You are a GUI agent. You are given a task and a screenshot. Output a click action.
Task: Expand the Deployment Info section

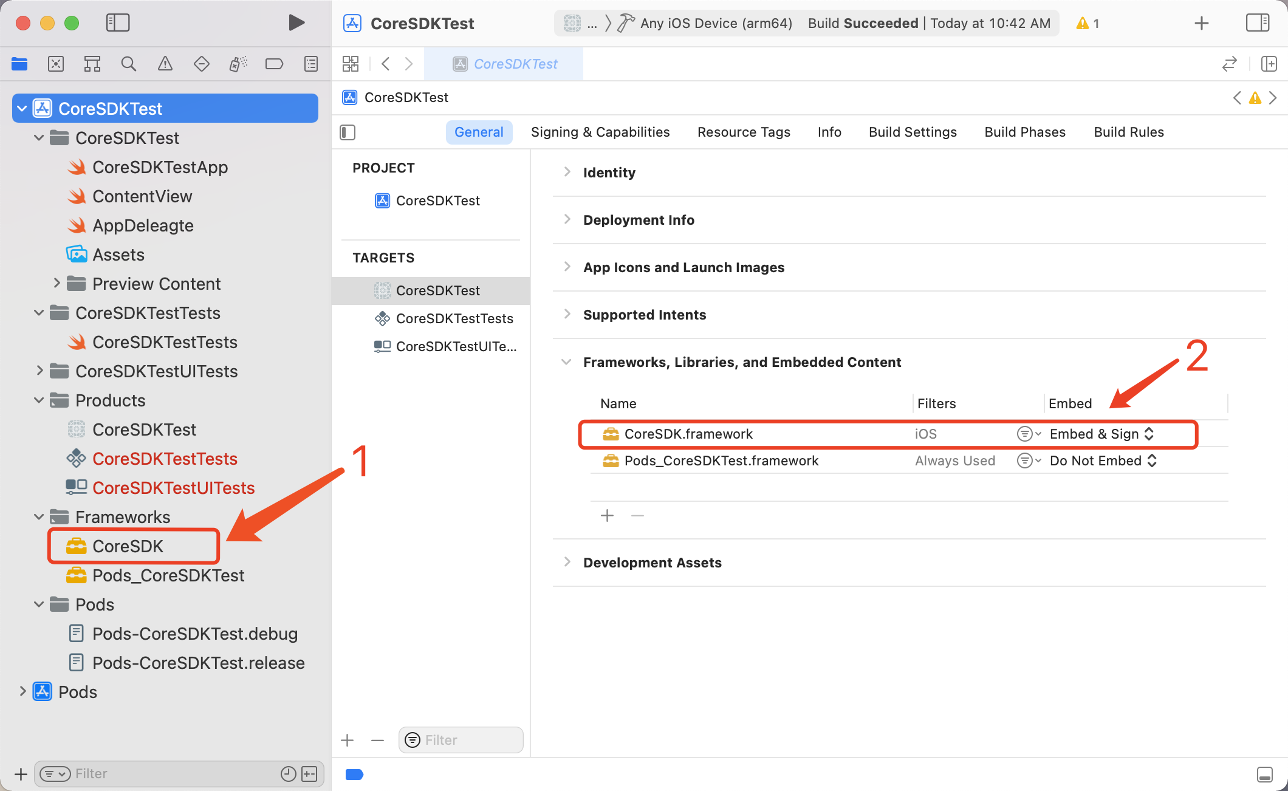(x=567, y=219)
